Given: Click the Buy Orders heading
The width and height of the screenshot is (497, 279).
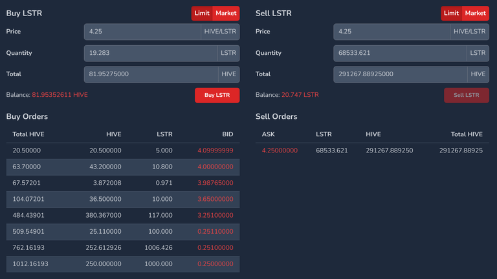Looking at the screenshot, I should (27, 117).
